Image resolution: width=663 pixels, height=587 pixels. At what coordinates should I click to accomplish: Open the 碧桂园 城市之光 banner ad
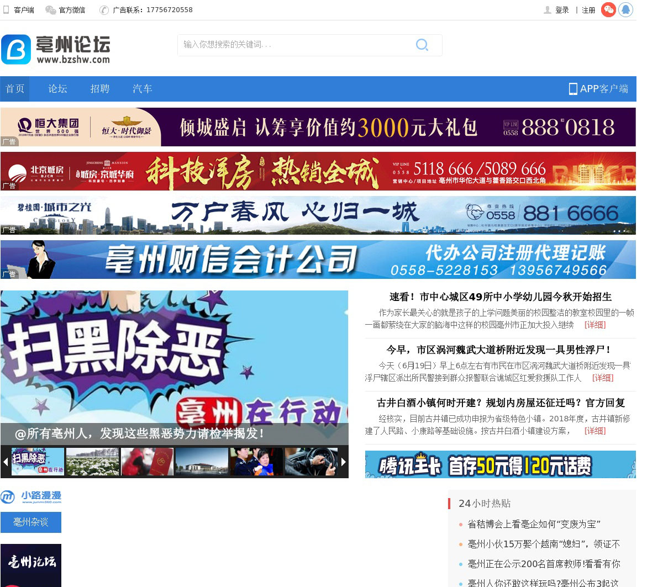coord(318,215)
